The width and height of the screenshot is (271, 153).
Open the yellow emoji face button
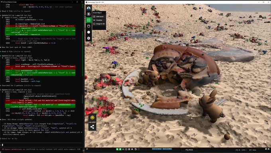[92, 118]
